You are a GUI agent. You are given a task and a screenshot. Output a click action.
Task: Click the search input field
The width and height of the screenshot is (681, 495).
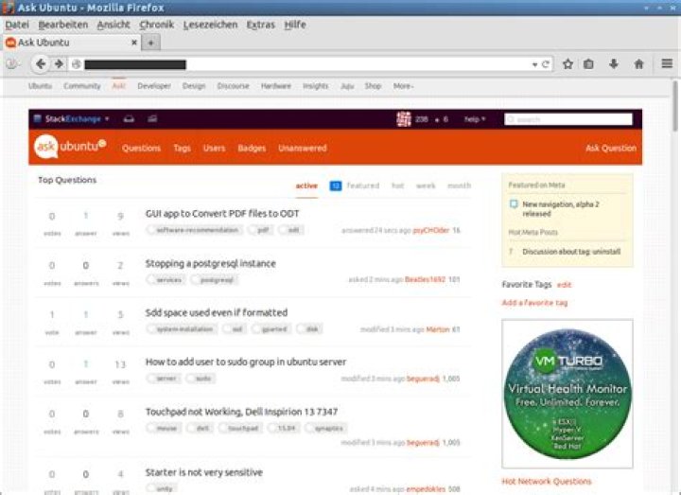pyautogui.click(x=568, y=119)
